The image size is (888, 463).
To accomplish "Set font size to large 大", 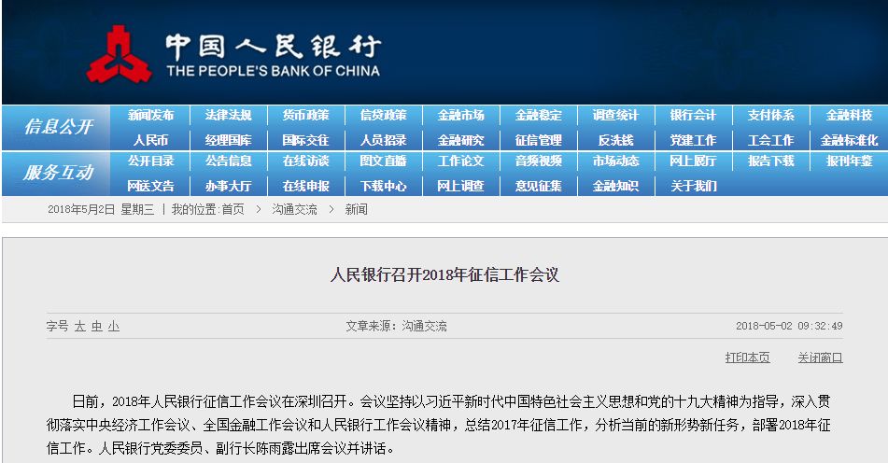I will click(80, 327).
